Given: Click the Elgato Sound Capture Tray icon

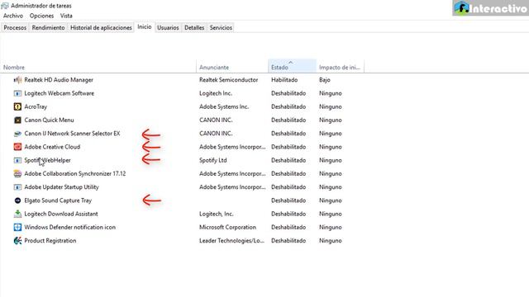Looking at the screenshot, I should [x=17, y=200].
